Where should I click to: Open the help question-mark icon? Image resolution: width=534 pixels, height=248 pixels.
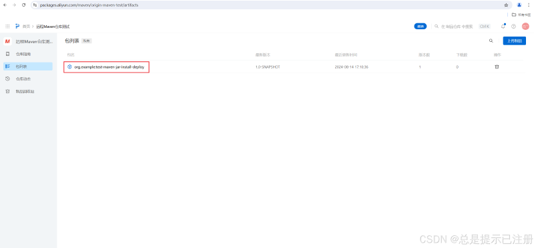513,27
